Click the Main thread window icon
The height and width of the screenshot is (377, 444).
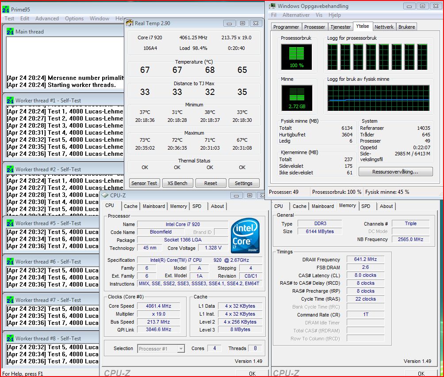(x=10, y=32)
